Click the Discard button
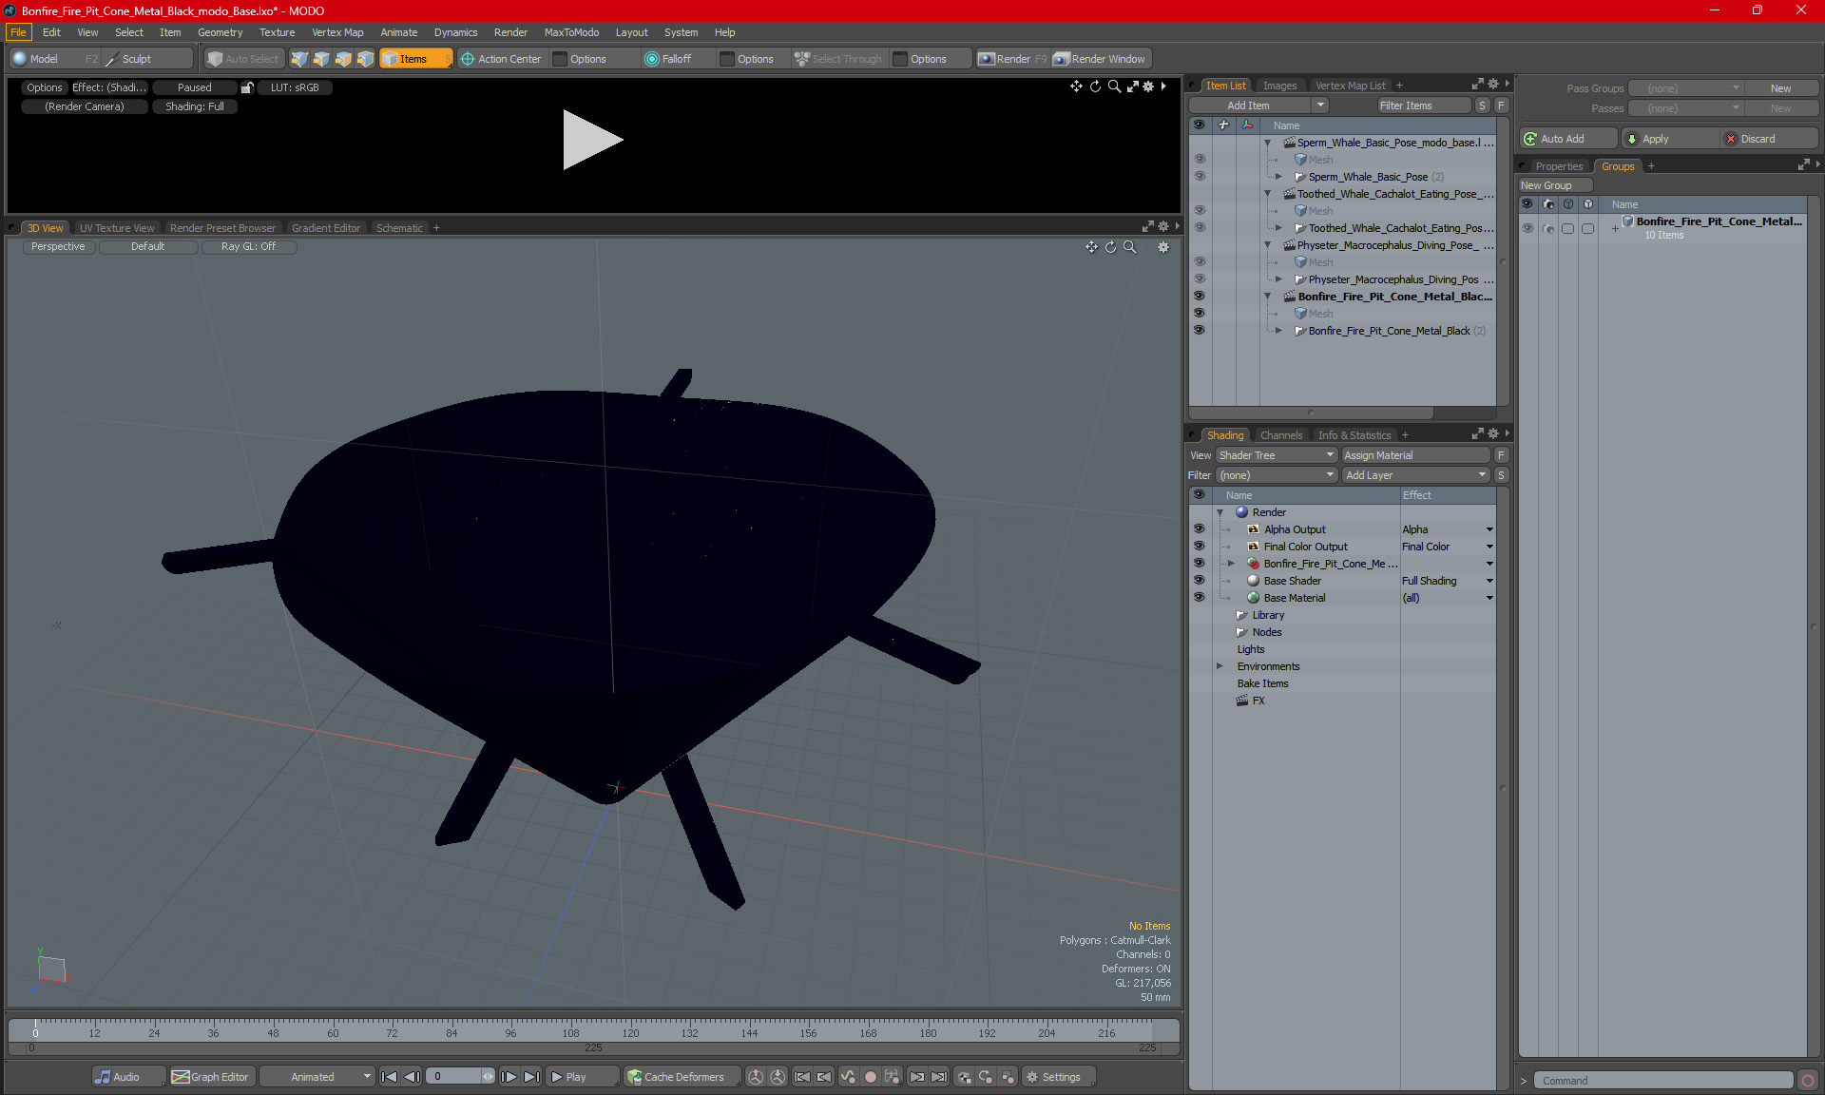1825x1095 pixels. pyautogui.click(x=1769, y=139)
